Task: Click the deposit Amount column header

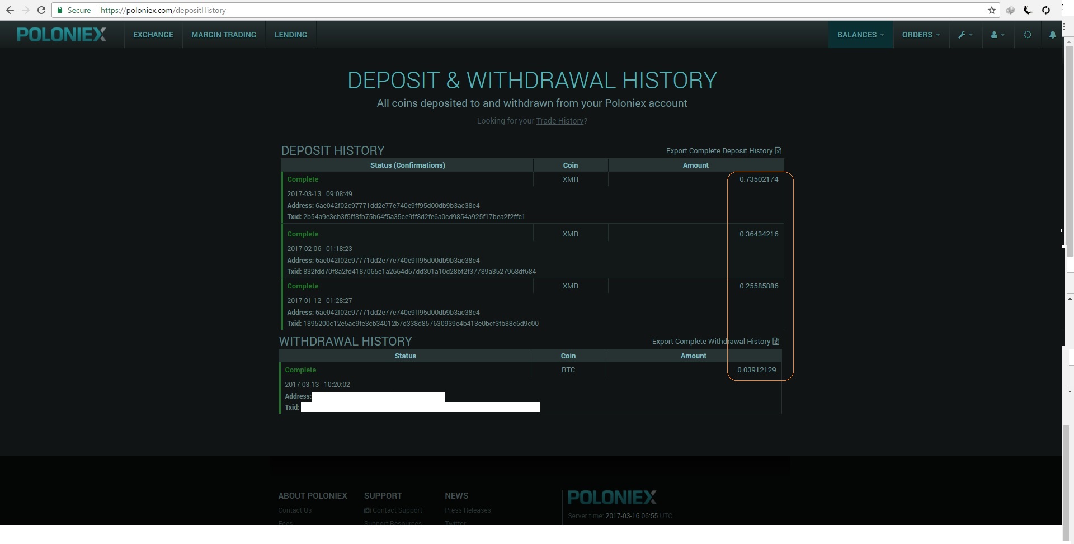Action: (x=695, y=165)
